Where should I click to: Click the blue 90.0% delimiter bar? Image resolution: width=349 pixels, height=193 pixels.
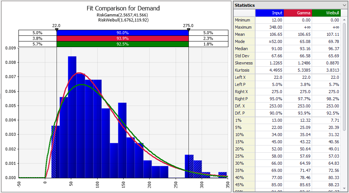pyautogui.click(x=122, y=33)
